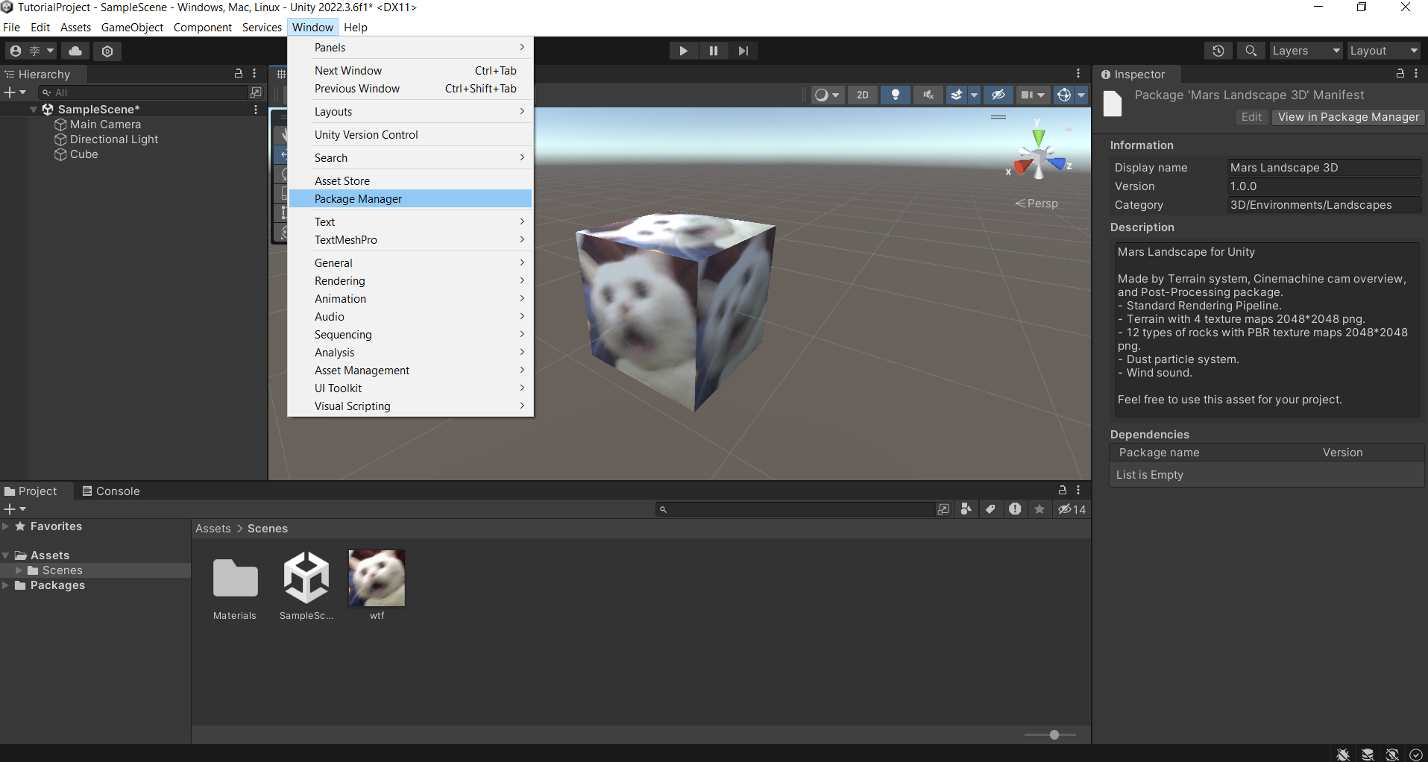1428x762 pixels.
Task: Select the Cube object in Hierarchy
Action: click(x=84, y=154)
